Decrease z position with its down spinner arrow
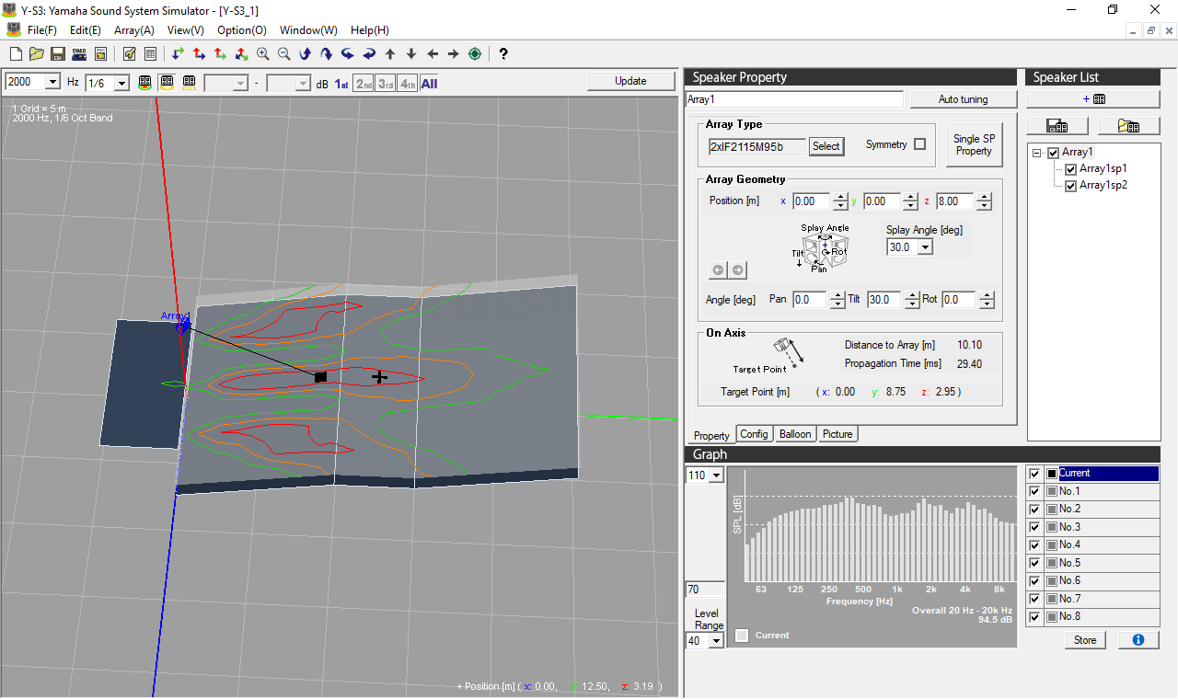This screenshot has height=699, width=1178. tap(983, 206)
